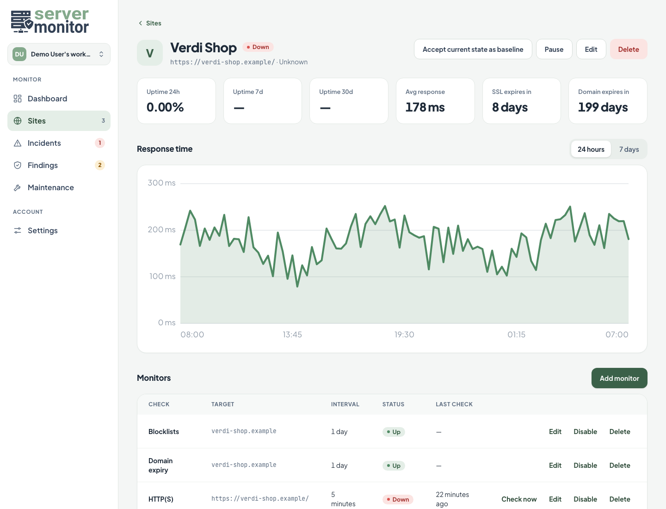Click the DU user avatar
666x509 pixels.
pos(19,54)
